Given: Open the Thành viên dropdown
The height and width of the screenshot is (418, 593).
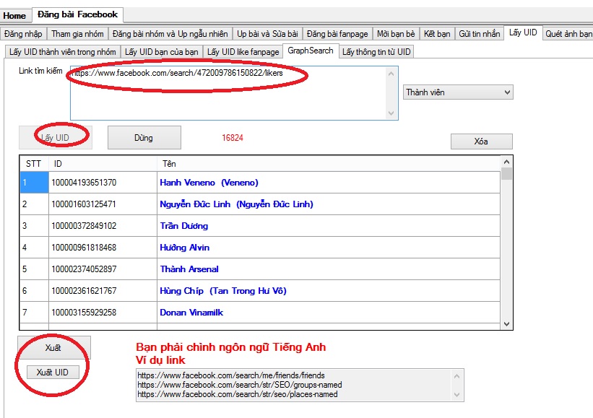Looking at the screenshot, I should tap(458, 92).
